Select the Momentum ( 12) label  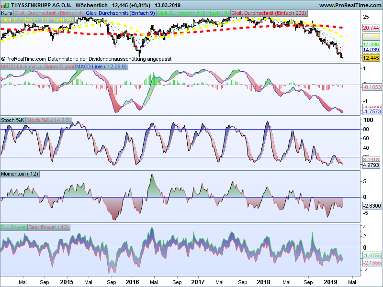20,174
